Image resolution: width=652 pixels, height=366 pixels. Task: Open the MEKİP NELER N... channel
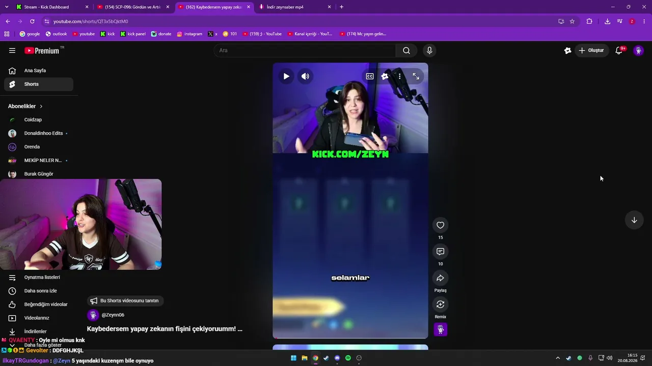pos(39,161)
